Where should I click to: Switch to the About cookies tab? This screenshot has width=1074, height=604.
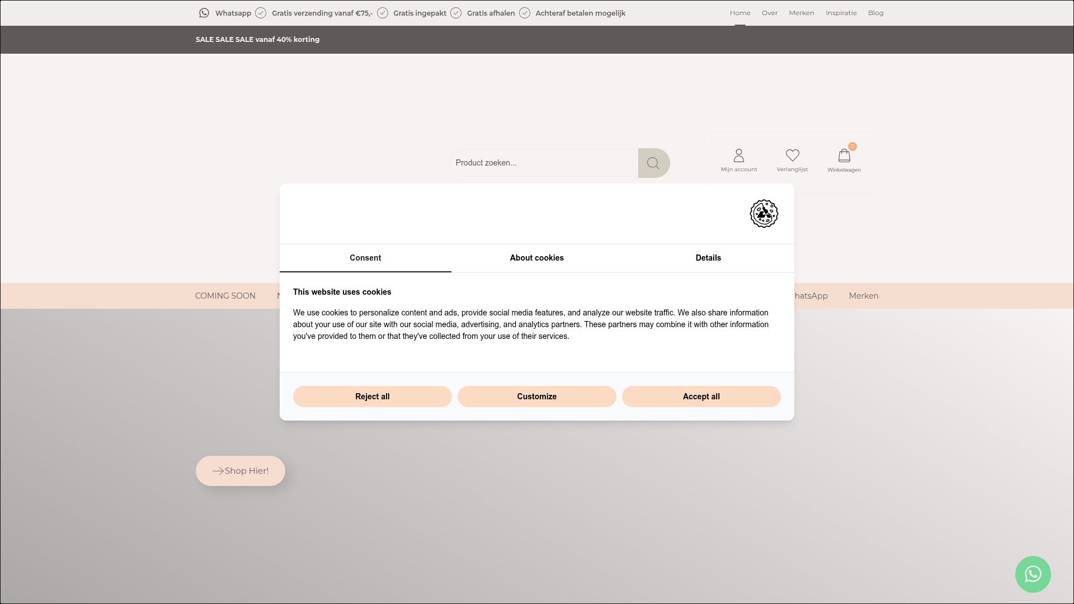click(537, 258)
